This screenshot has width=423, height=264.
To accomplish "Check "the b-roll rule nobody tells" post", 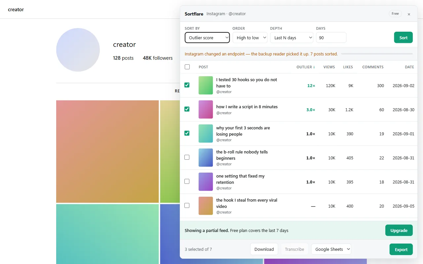I will [187, 157].
